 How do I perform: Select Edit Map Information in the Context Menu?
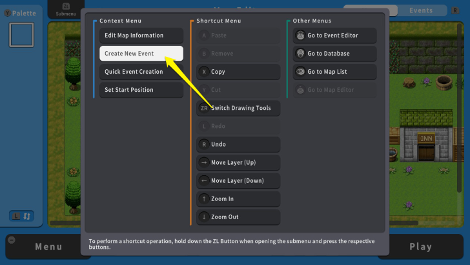pyautogui.click(x=141, y=36)
